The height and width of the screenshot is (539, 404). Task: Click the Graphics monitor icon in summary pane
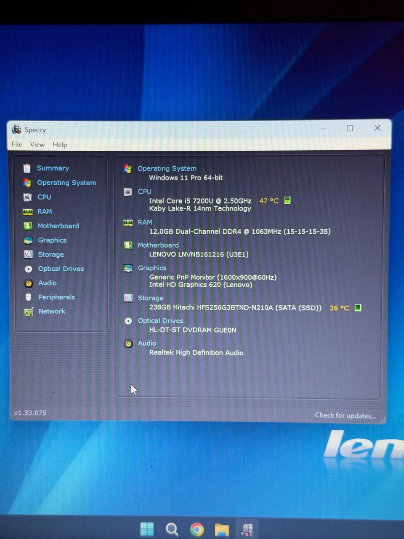pos(128,268)
